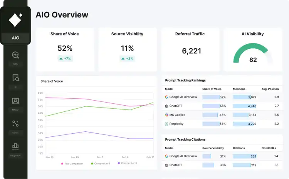The width and height of the screenshot is (289, 179).
Task: Toggle Top Competitor legend in the chart
Action: pos(72,164)
